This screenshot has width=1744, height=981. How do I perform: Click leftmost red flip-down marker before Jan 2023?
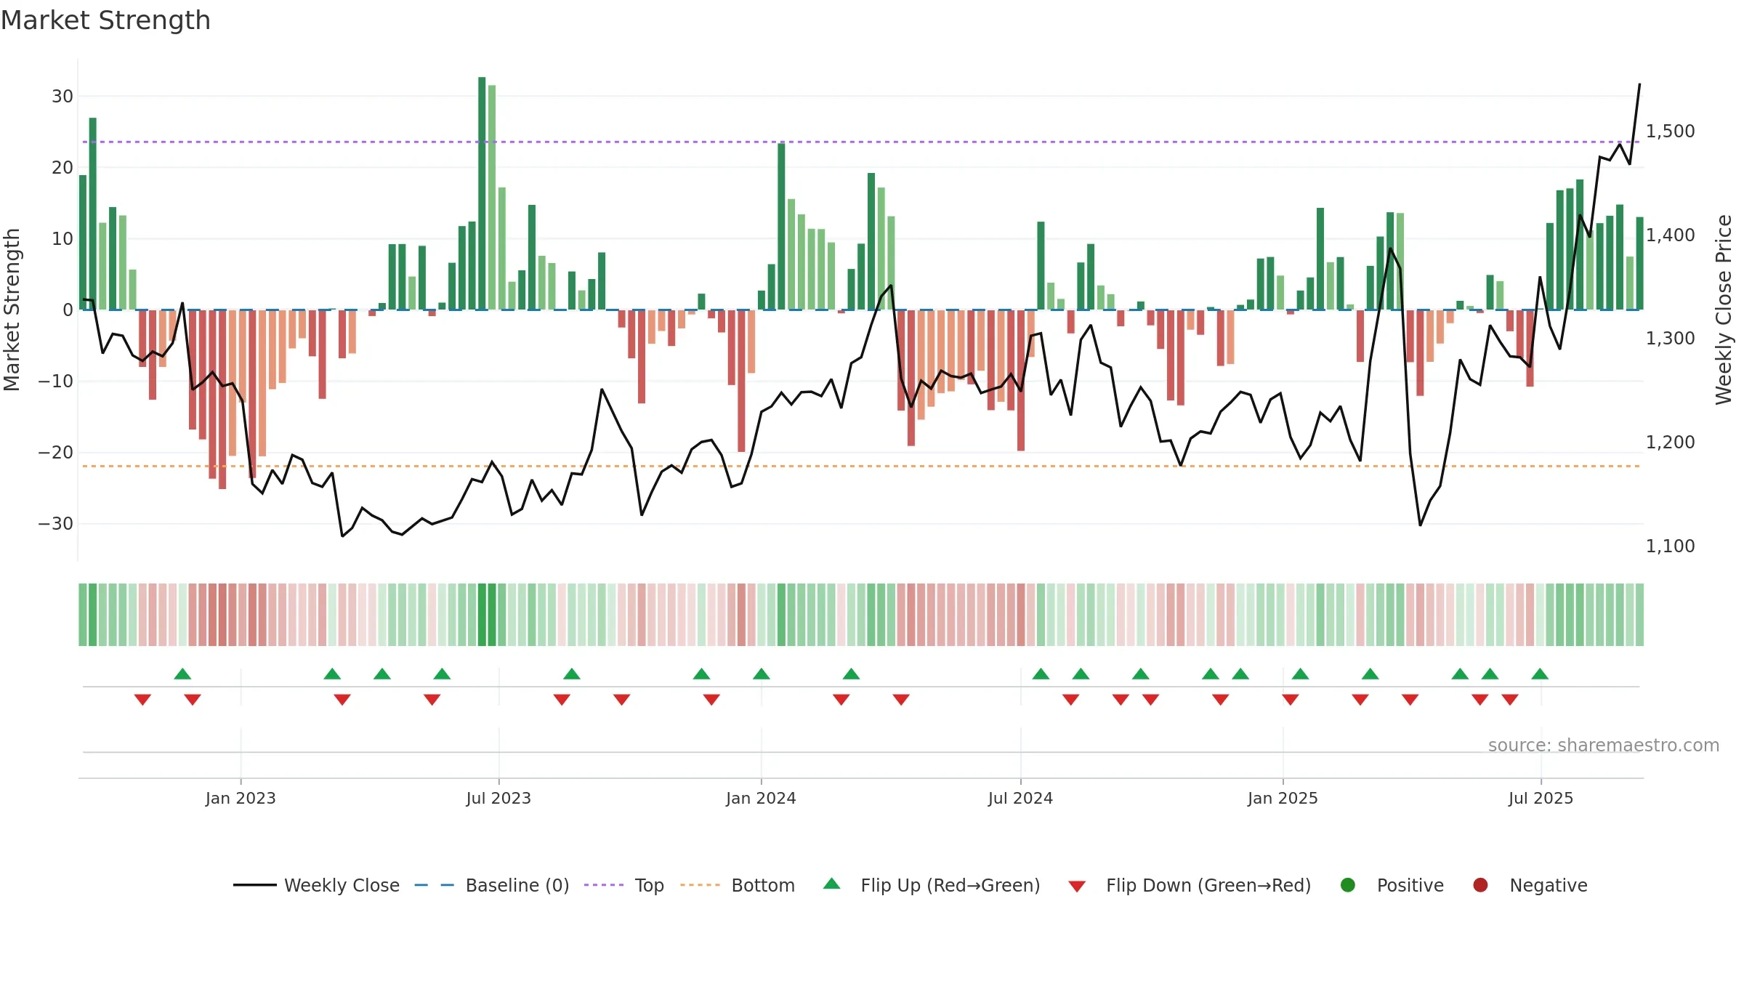pos(142,700)
